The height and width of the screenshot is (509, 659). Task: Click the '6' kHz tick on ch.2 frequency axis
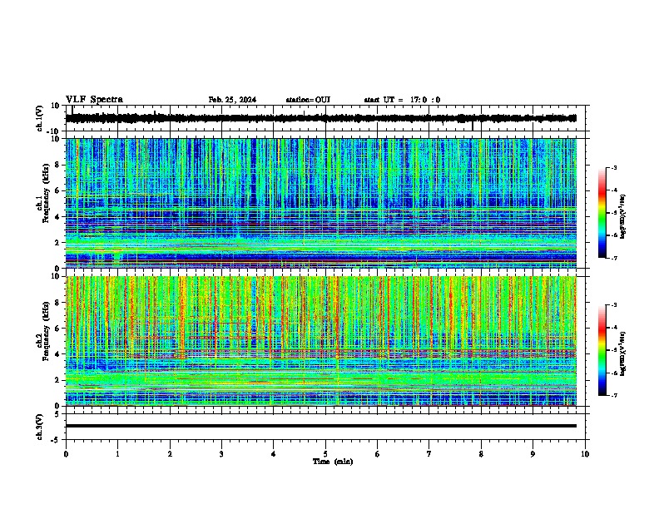point(58,329)
